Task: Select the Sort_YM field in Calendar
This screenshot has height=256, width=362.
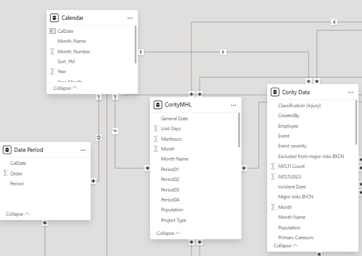Action: click(66, 61)
